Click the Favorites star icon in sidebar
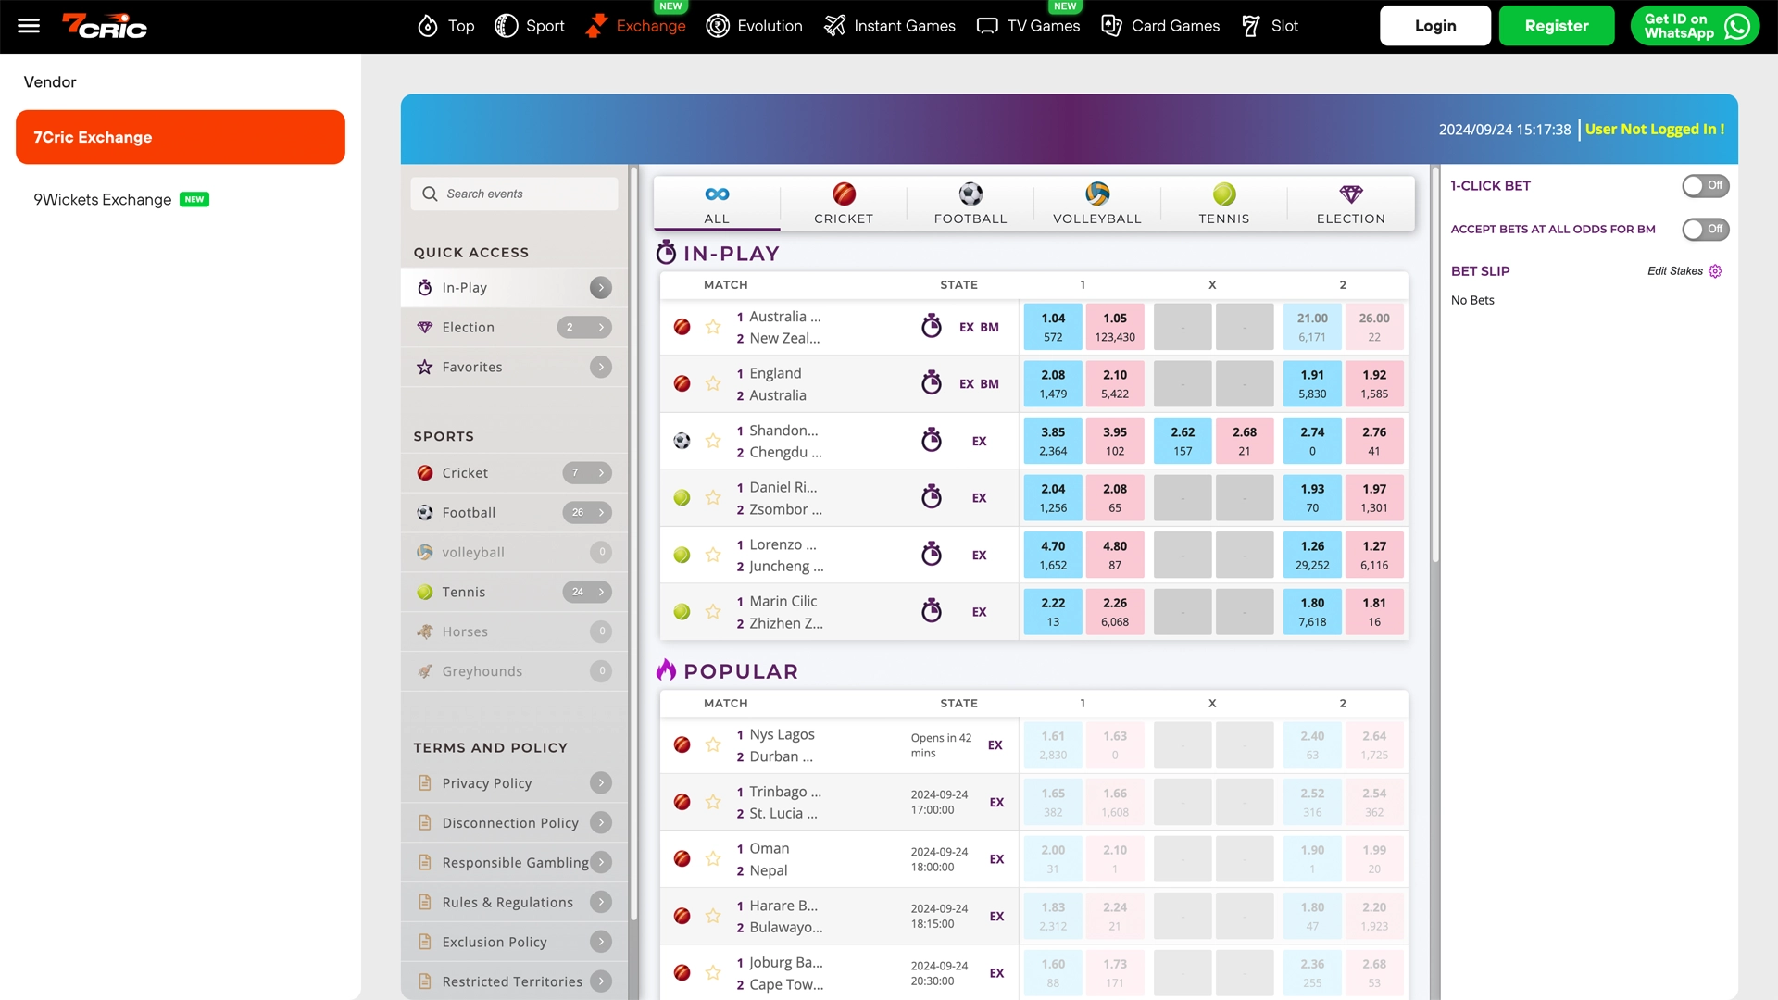The width and height of the screenshot is (1778, 1000). [x=425, y=367]
